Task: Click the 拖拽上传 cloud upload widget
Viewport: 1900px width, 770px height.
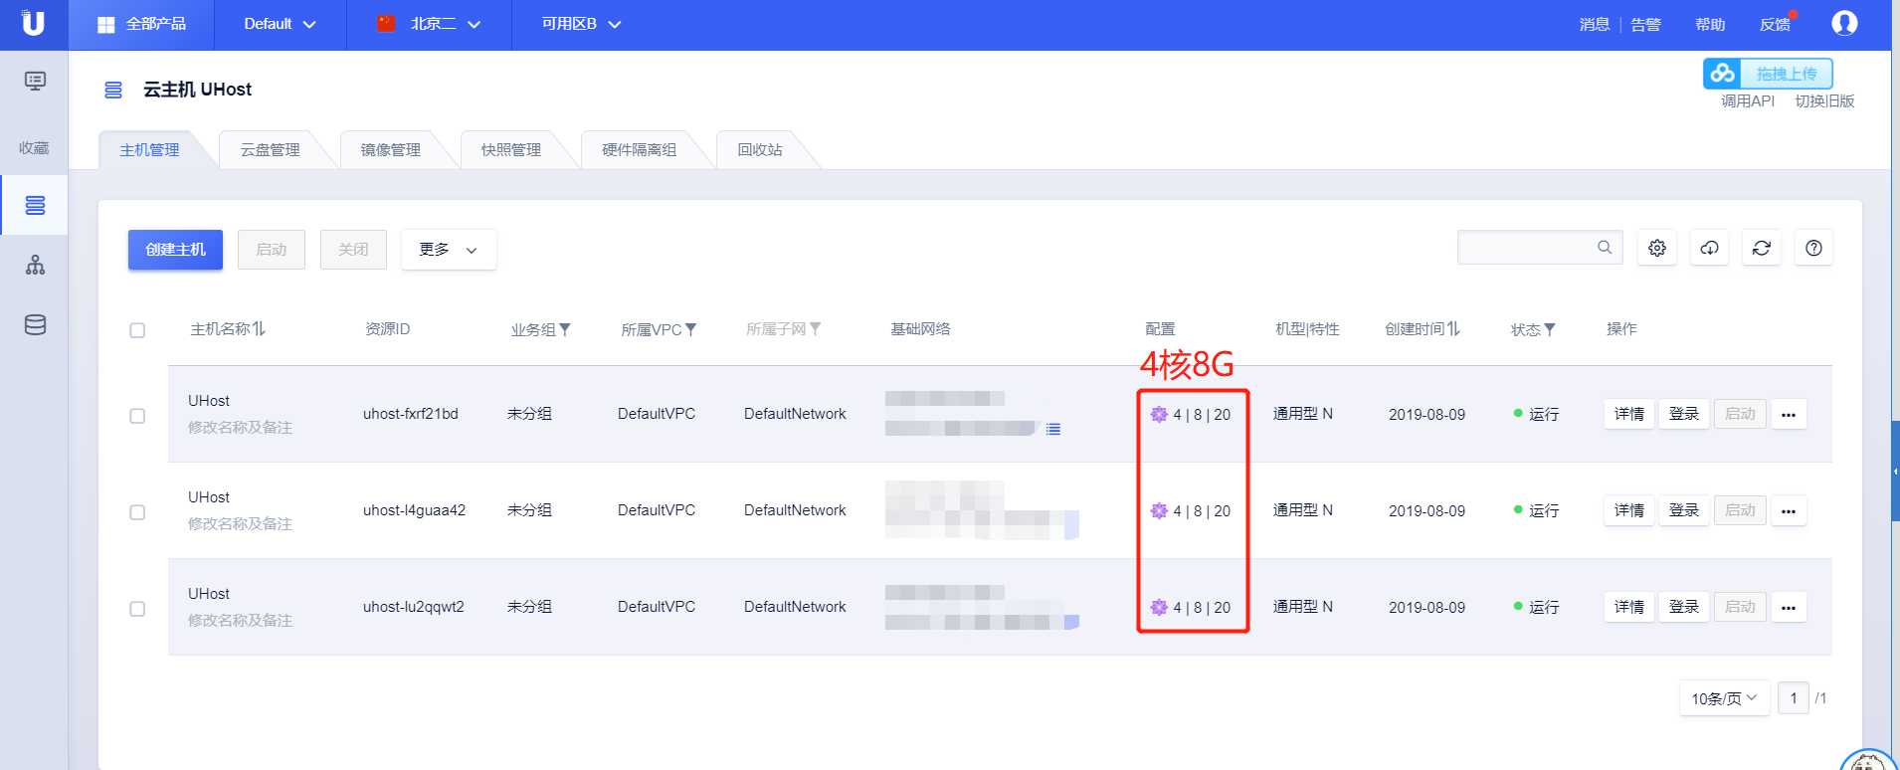Action: (1768, 74)
